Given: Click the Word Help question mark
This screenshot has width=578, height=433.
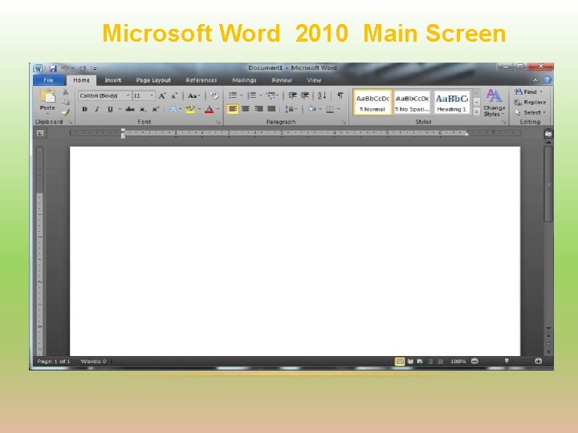Looking at the screenshot, I should 547,80.
